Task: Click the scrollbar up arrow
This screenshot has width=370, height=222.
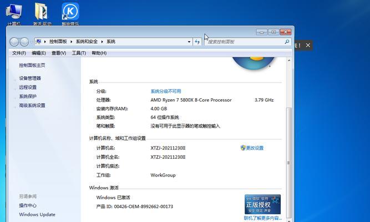Action: click(289, 60)
